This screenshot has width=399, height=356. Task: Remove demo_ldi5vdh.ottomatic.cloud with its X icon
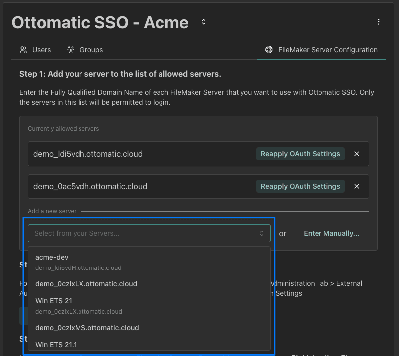[357, 154]
